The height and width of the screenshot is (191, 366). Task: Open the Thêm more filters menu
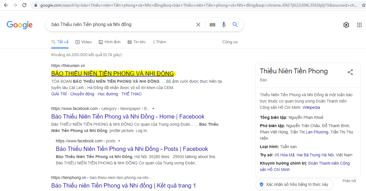(160, 42)
